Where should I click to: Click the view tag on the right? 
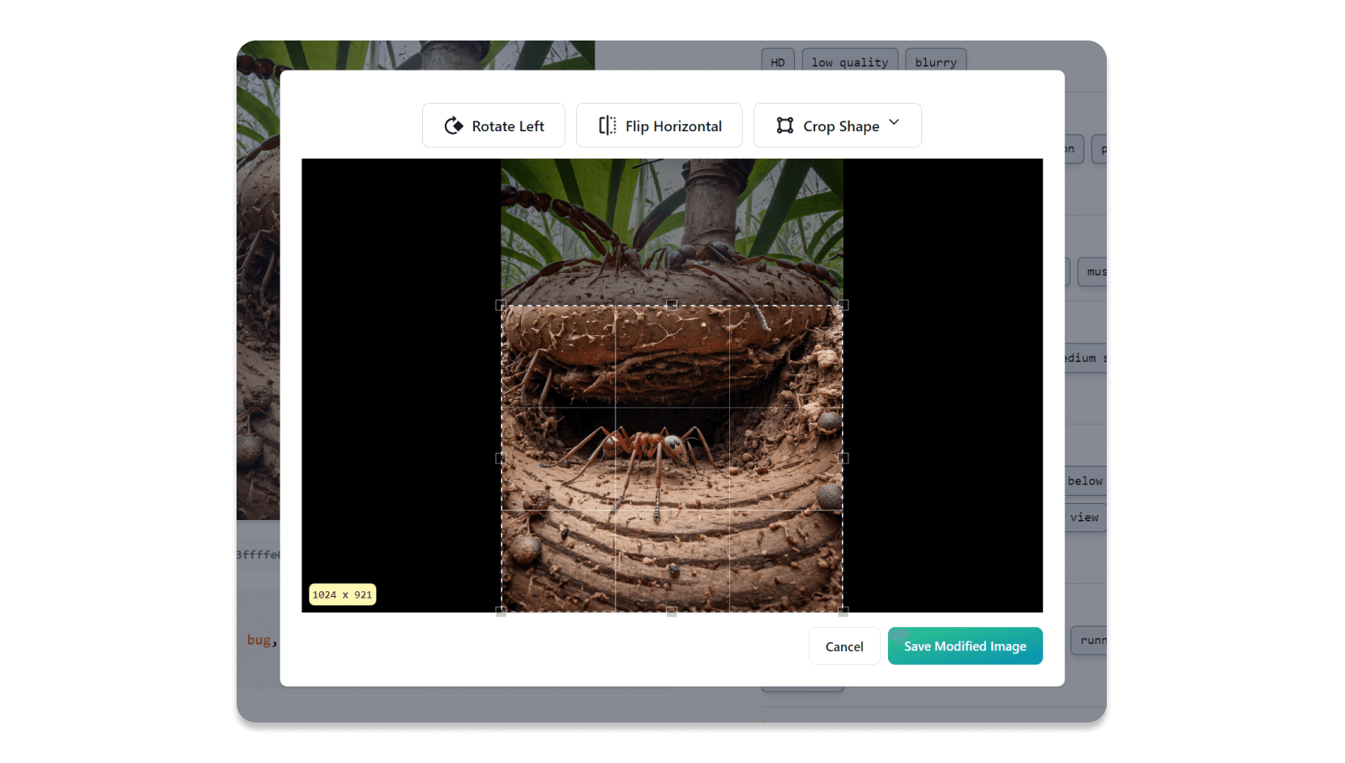tap(1086, 517)
